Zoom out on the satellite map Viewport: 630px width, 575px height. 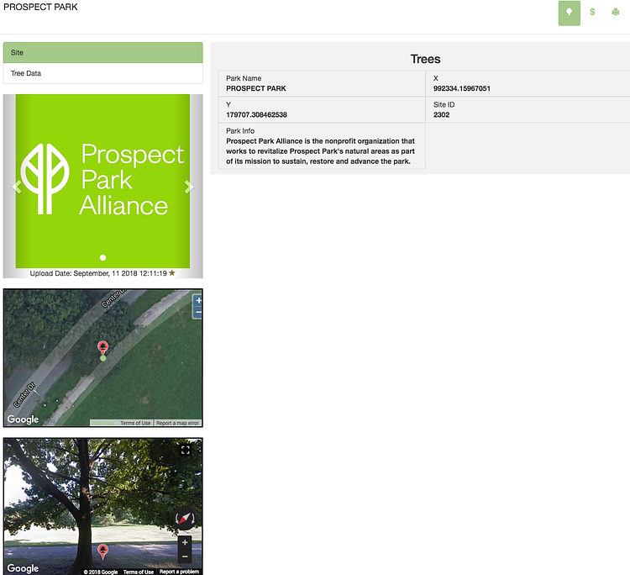(x=198, y=313)
